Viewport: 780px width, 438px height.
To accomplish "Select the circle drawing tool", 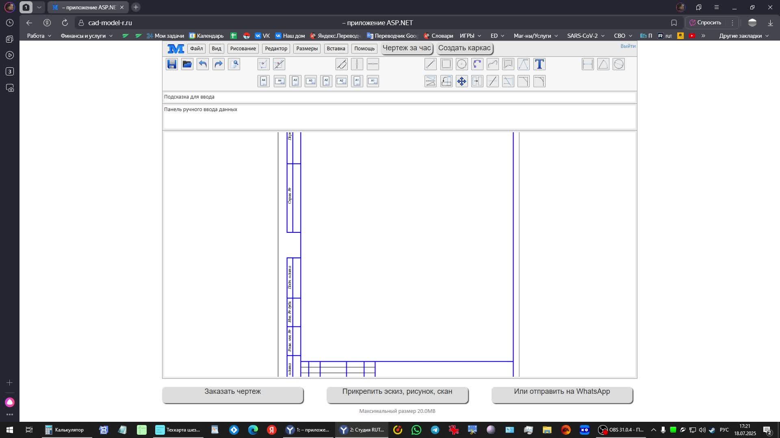I will pyautogui.click(x=461, y=64).
